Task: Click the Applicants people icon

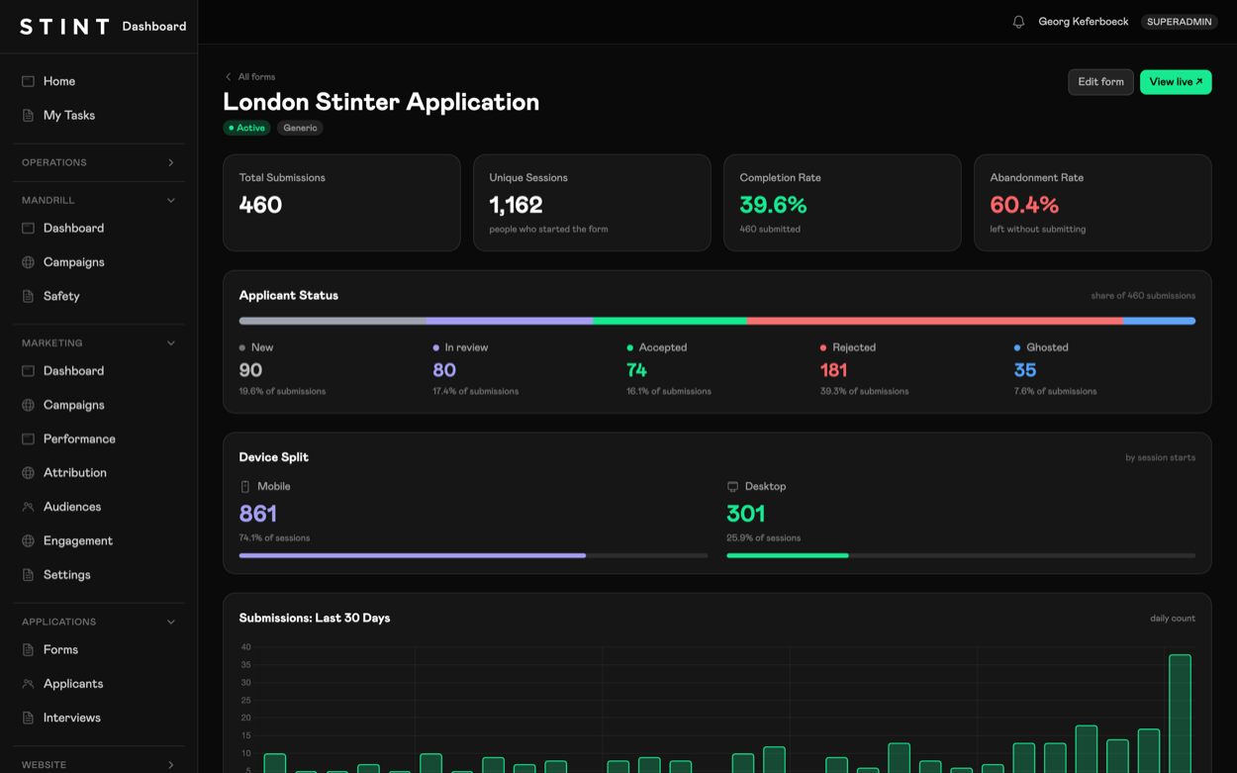Action: coord(28,684)
